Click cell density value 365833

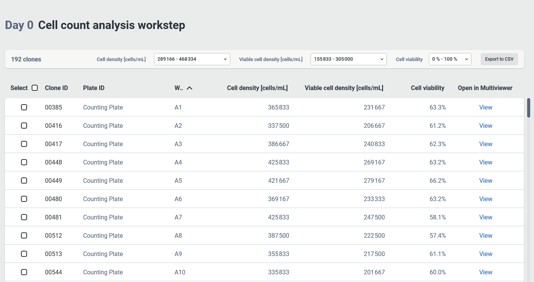click(x=279, y=107)
